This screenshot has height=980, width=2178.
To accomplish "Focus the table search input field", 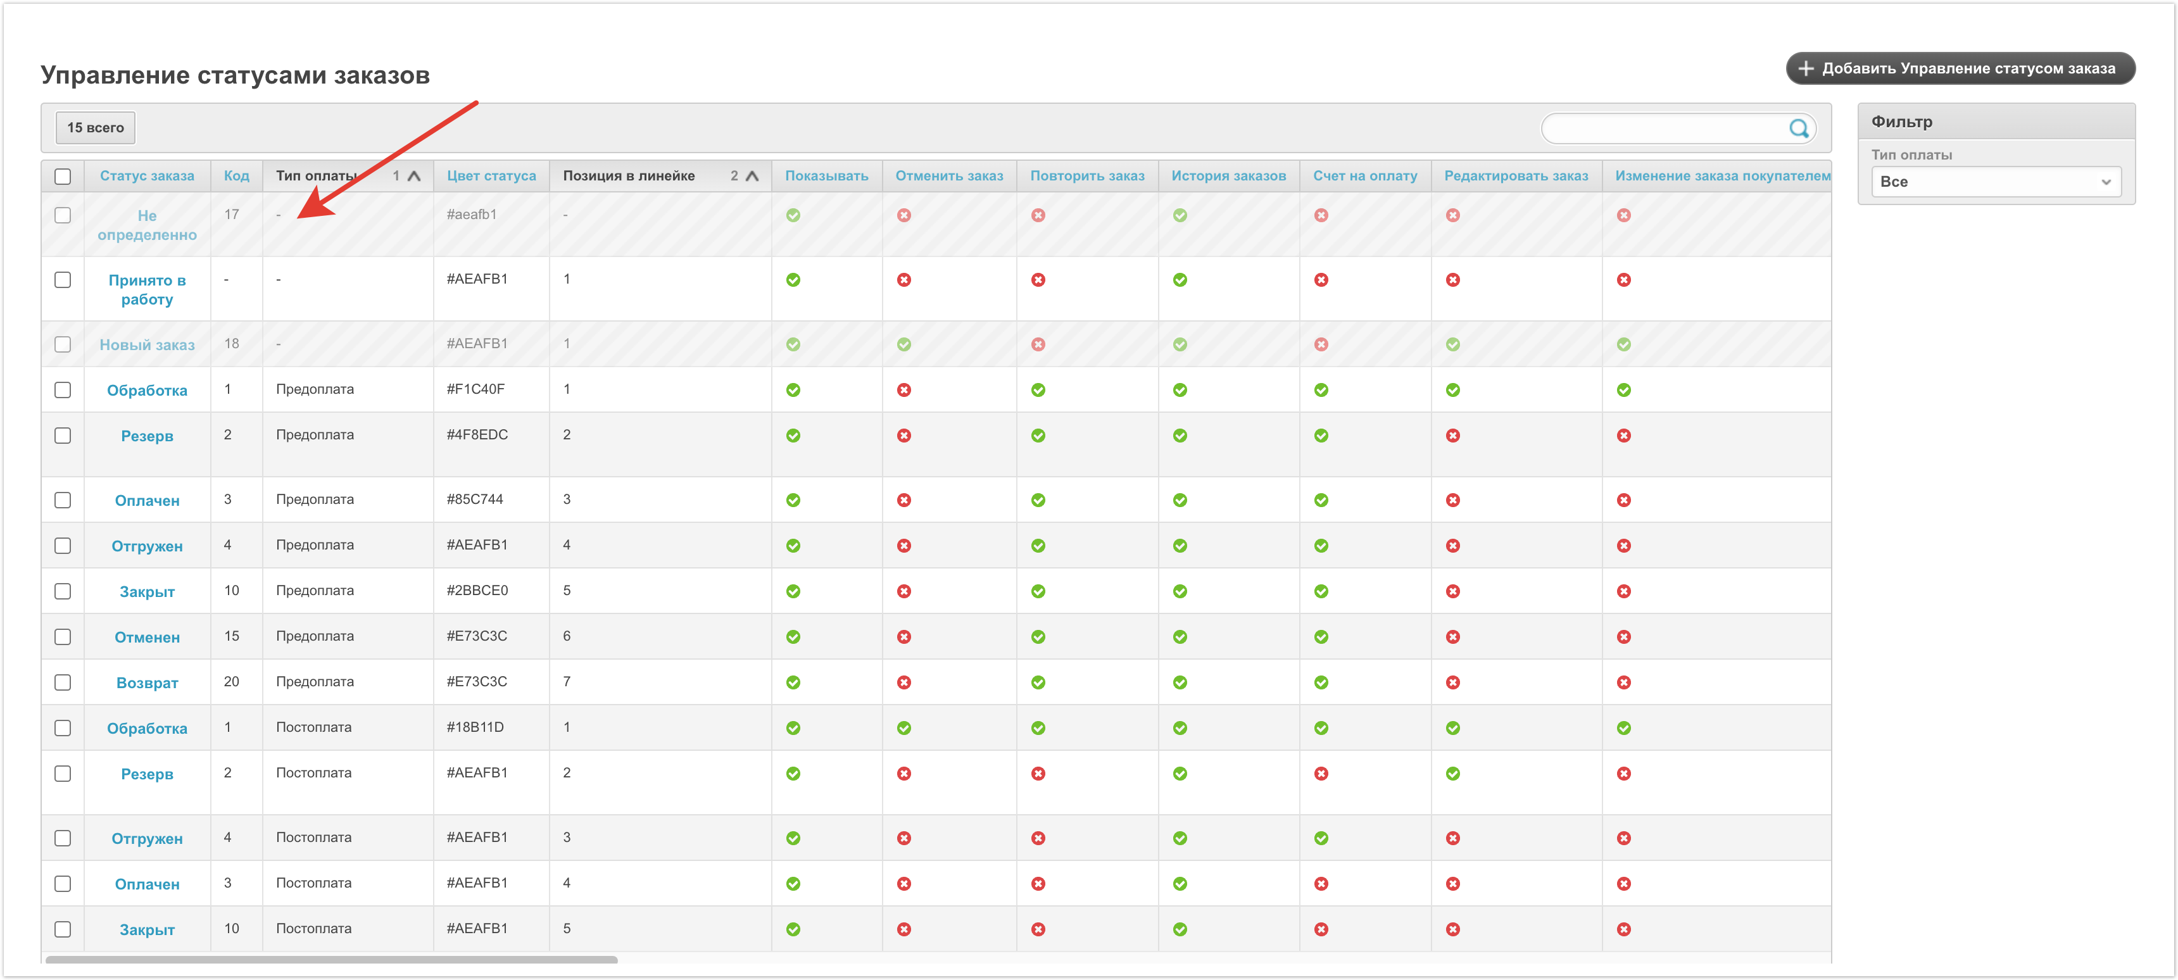I will coord(1661,129).
